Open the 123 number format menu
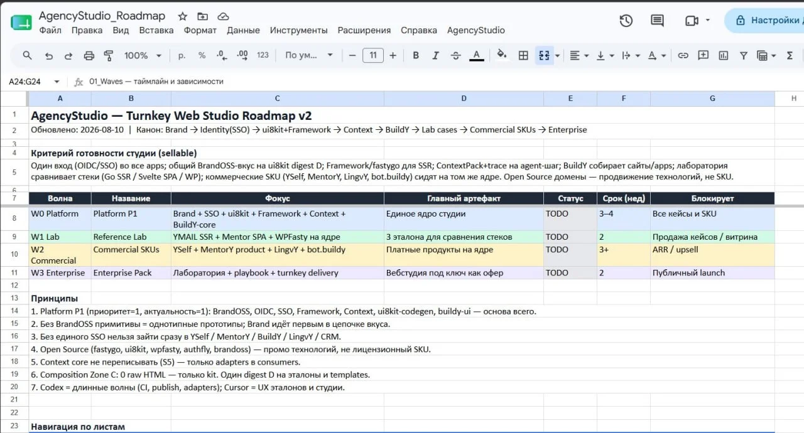 tap(263, 55)
